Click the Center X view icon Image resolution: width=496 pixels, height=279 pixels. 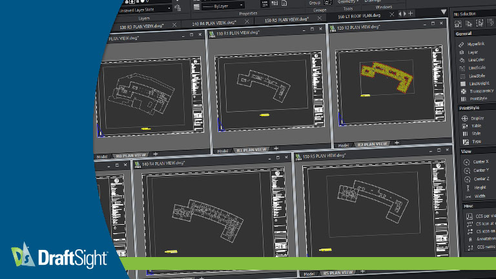[465, 161]
